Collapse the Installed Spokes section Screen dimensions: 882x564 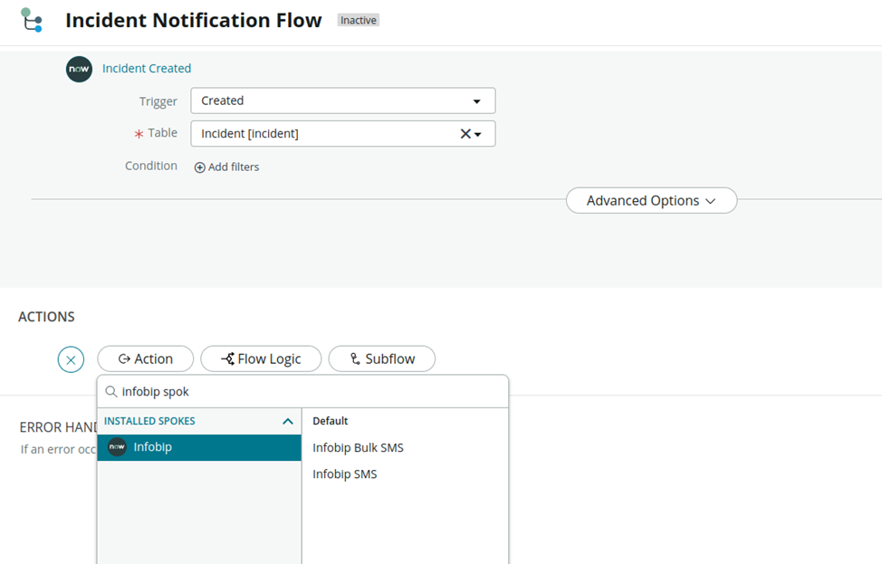point(288,421)
